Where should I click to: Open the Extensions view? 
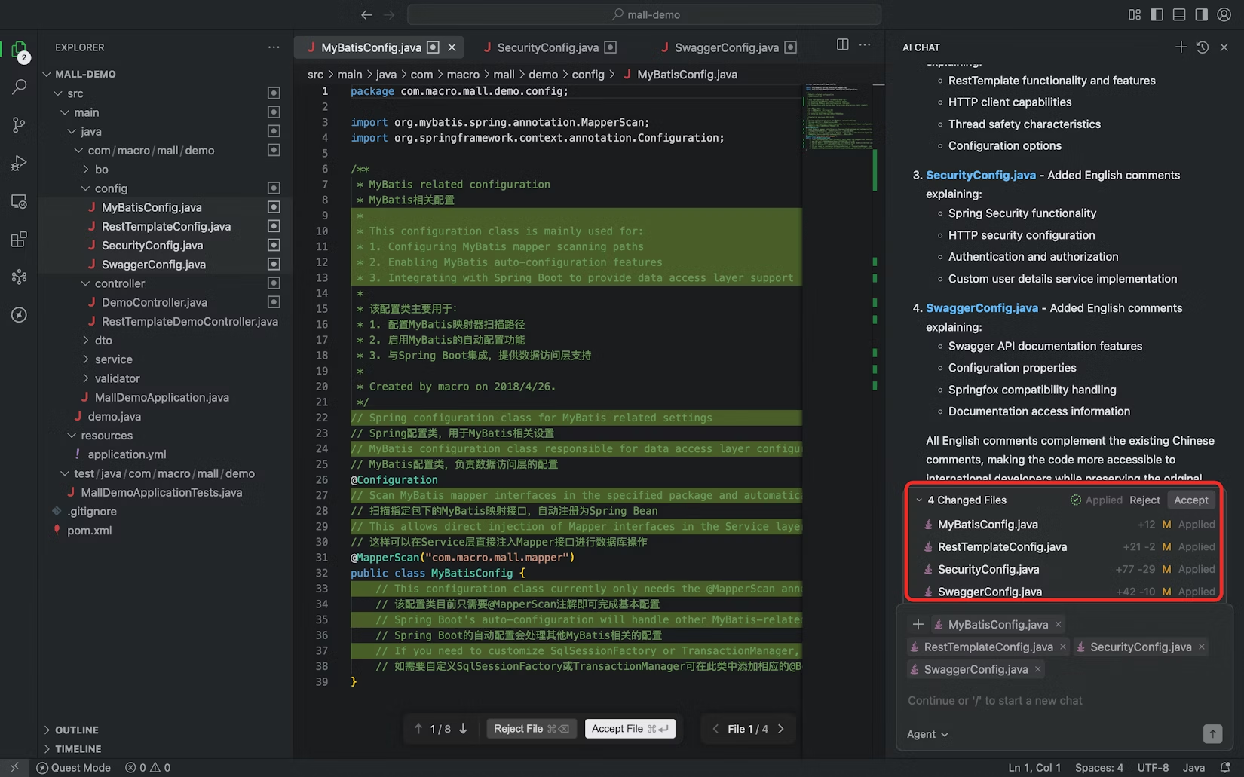click(19, 240)
